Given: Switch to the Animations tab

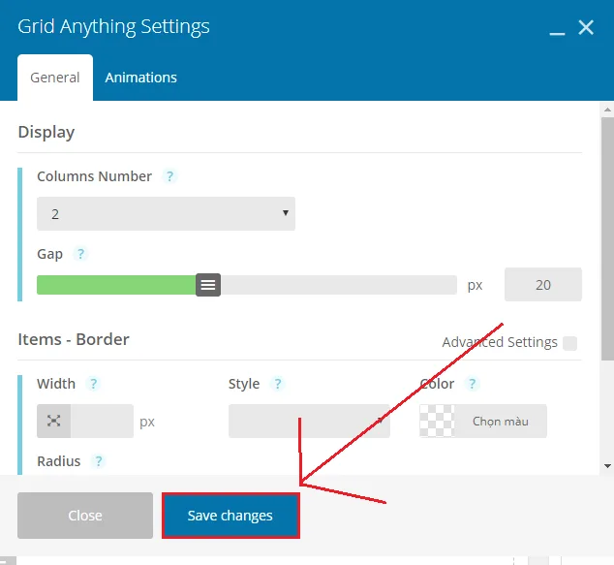Looking at the screenshot, I should click(140, 78).
